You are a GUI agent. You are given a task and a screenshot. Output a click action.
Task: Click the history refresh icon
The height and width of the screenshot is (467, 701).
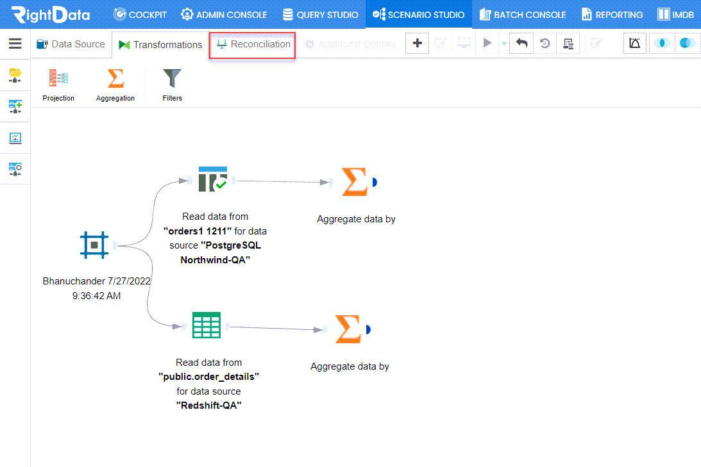click(545, 44)
